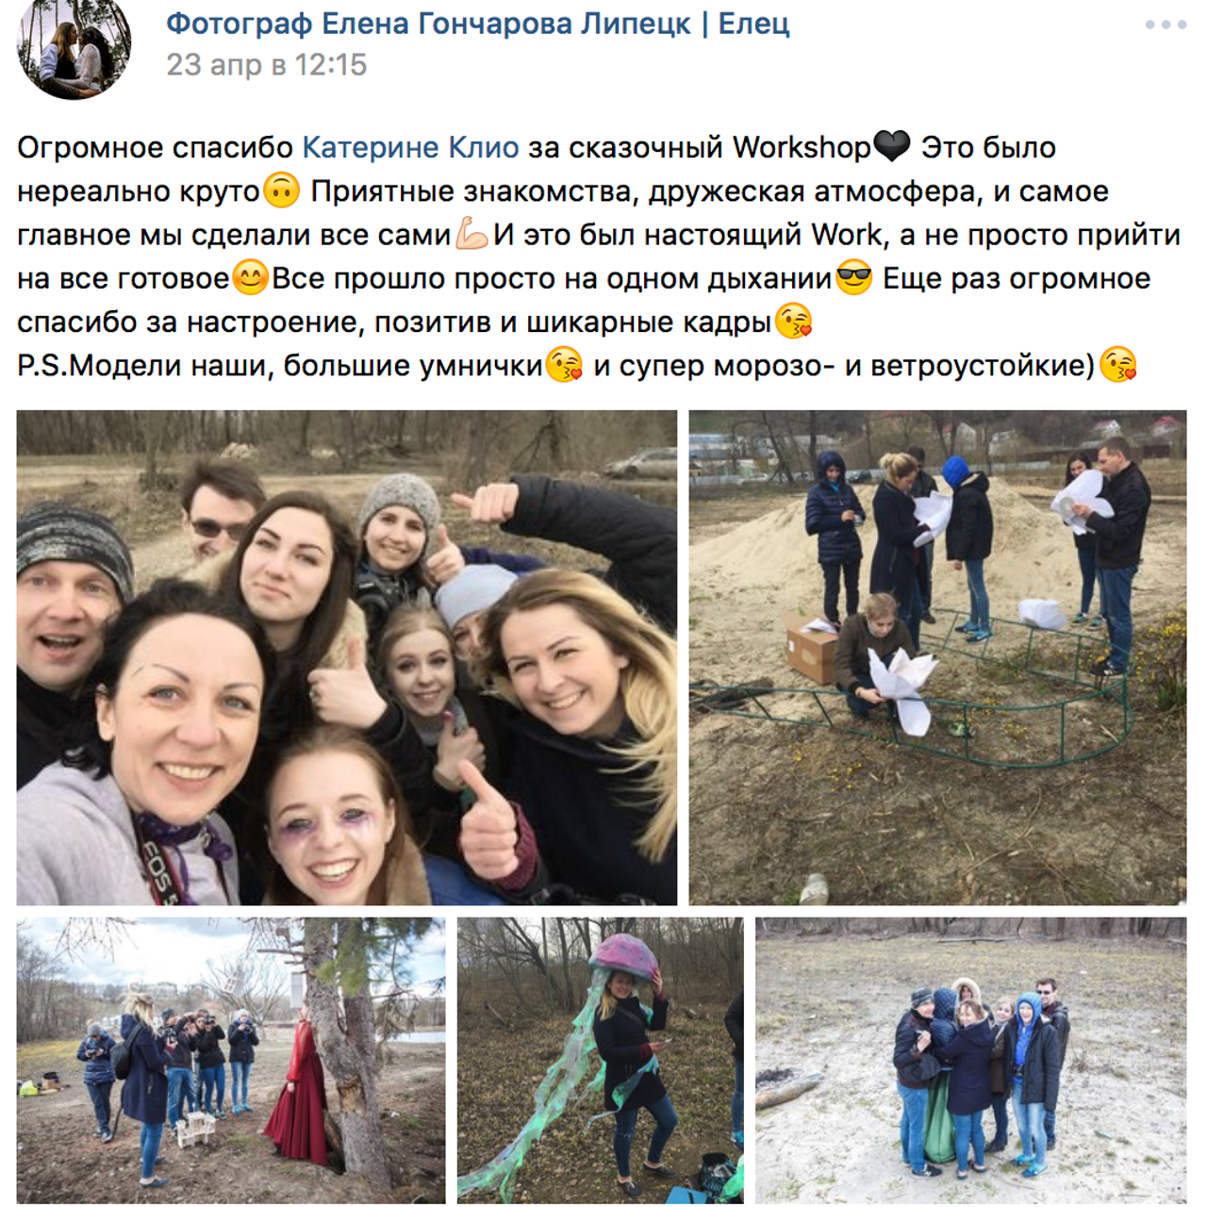Open the photo with red dress model
This screenshot has height=1207, width=1207.
pyautogui.click(x=231, y=1060)
